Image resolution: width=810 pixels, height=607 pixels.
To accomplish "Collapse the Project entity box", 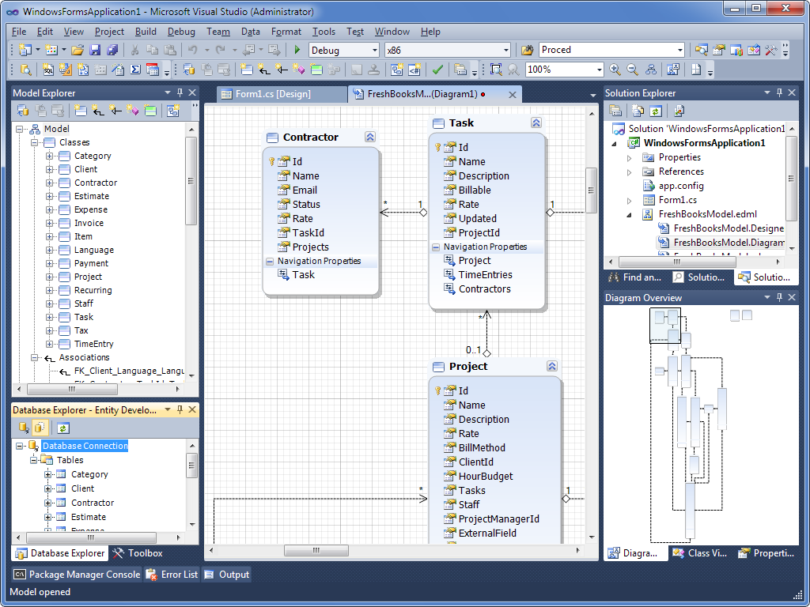I will tap(551, 367).
